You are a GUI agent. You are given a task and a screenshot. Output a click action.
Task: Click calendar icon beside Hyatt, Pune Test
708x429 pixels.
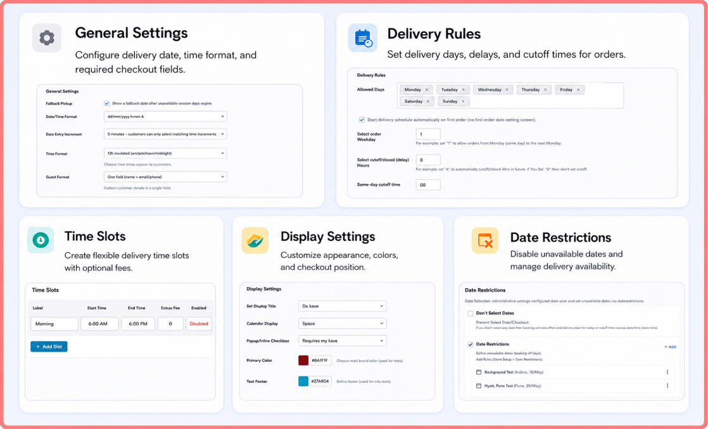click(x=479, y=386)
